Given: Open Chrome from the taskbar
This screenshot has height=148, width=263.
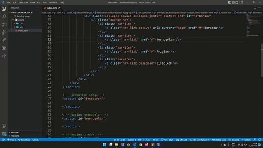Looking at the screenshot, I should 141,145.
